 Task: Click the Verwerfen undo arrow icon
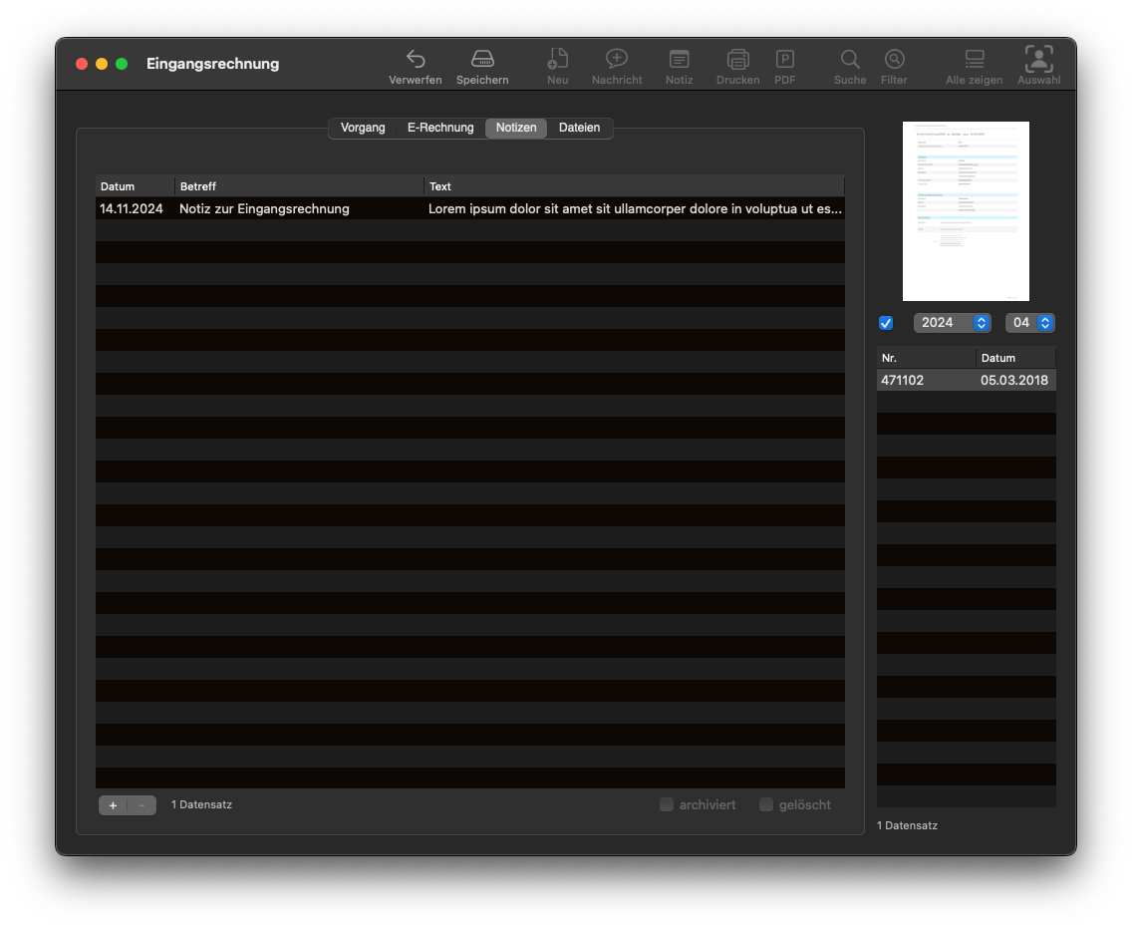coord(416,60)
